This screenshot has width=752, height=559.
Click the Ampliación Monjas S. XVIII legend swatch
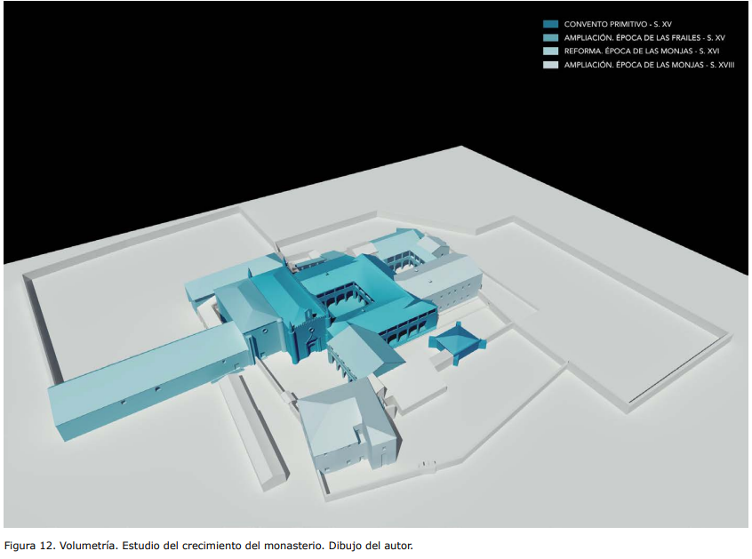pos(550,65)
